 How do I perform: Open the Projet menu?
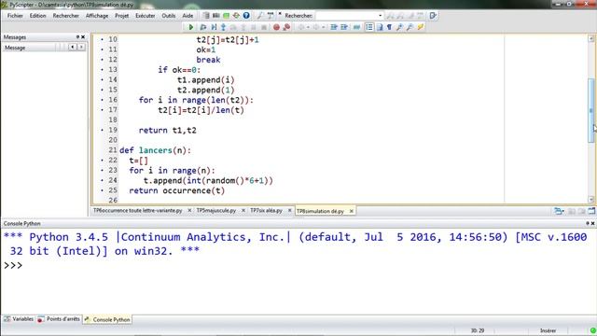(x=122, y=16)
